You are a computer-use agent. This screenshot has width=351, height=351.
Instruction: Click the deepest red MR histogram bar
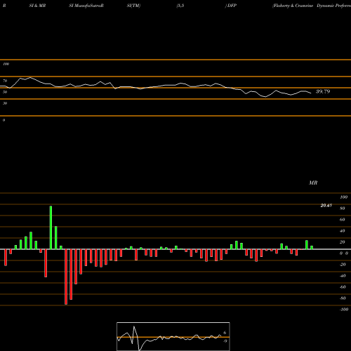(x=66, y=277)
